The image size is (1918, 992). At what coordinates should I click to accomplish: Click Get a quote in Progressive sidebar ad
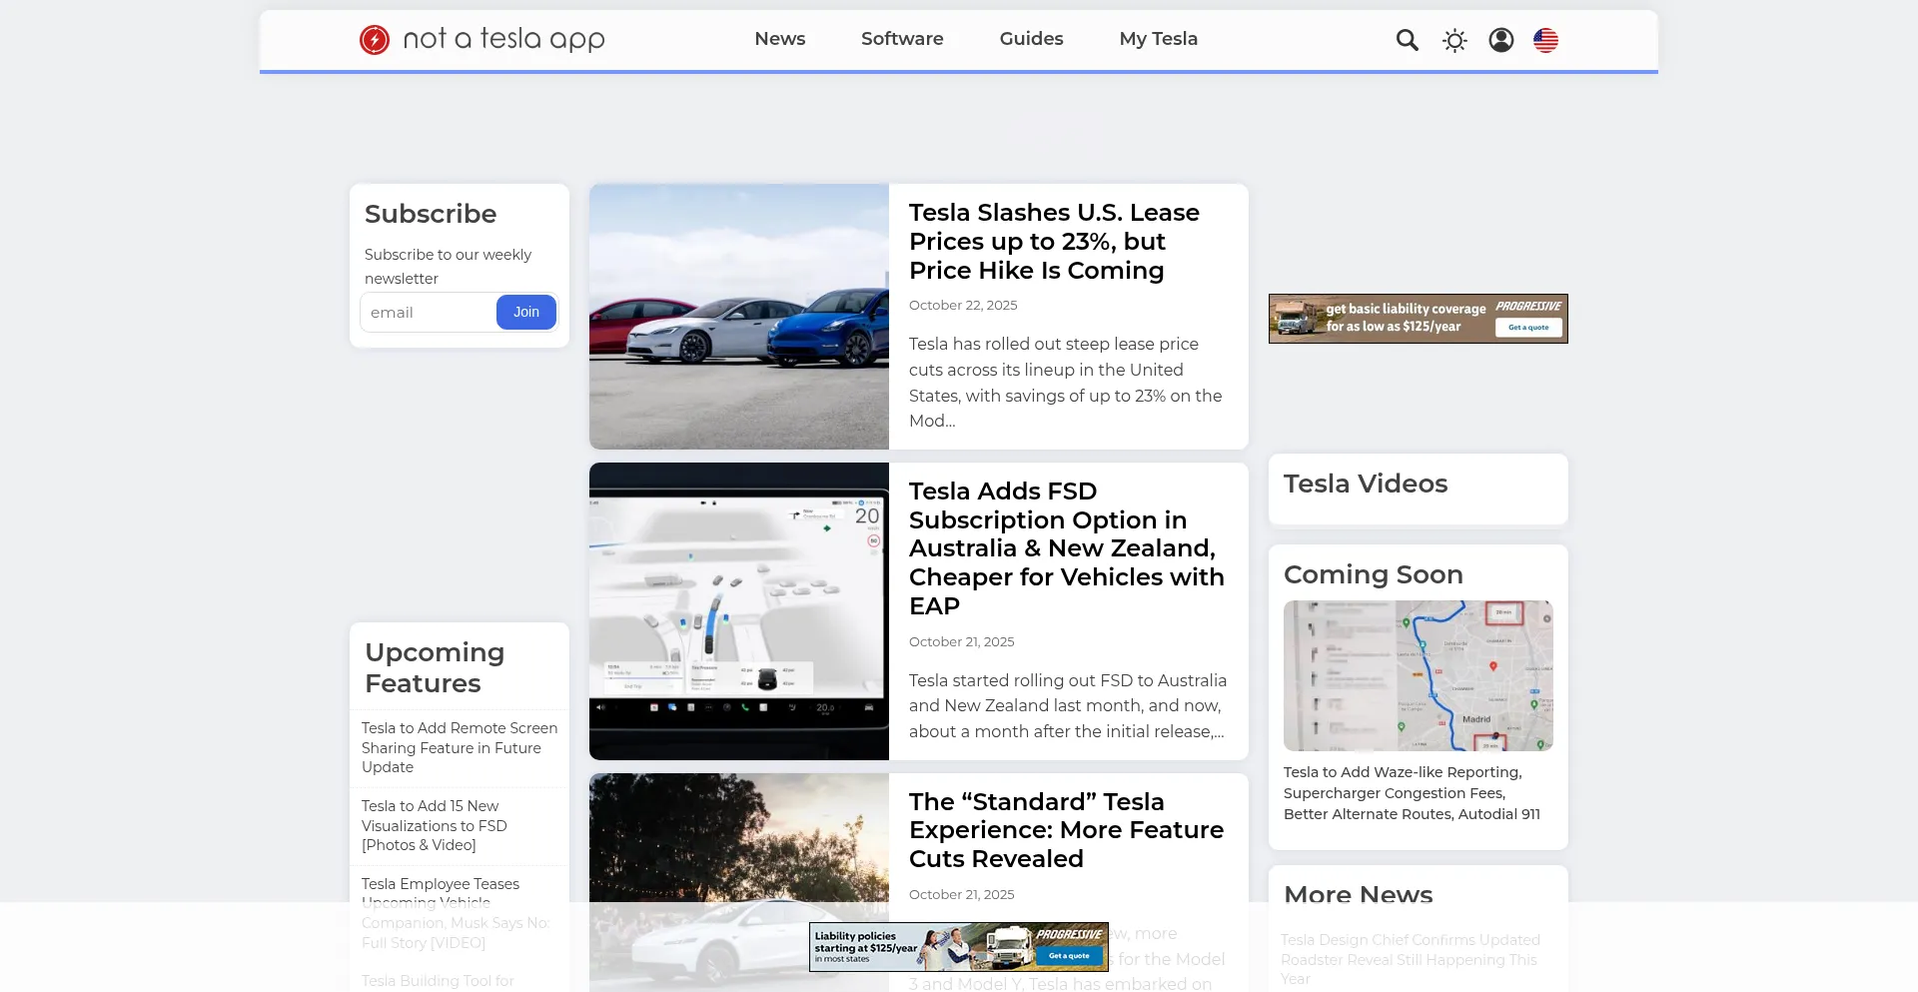click(1527, 328)
